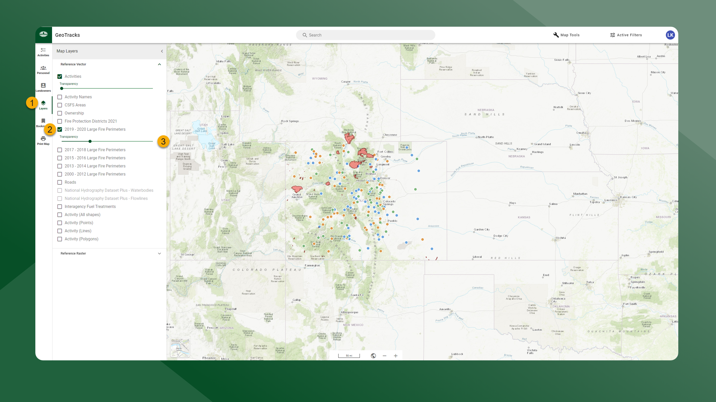Screen dimensions: 716x402
Task: Enable 2017 - 2018 Large Fire Perimeters
Action: (60, 150)
